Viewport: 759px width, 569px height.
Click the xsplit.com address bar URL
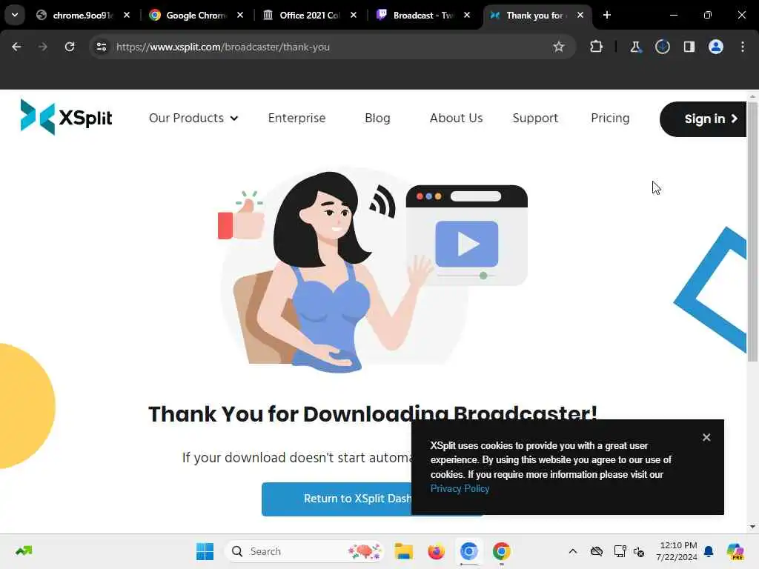pyautogui.click(x=222, y=47)
